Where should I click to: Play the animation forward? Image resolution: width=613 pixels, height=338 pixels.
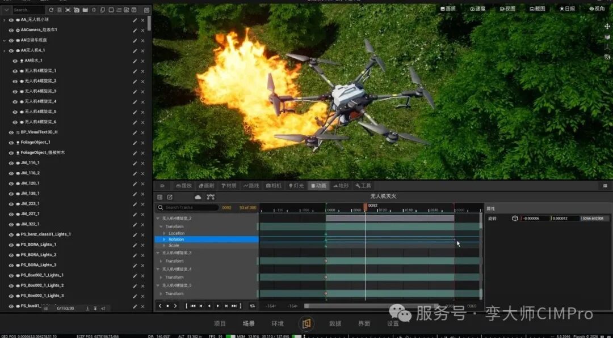point(218,306)
